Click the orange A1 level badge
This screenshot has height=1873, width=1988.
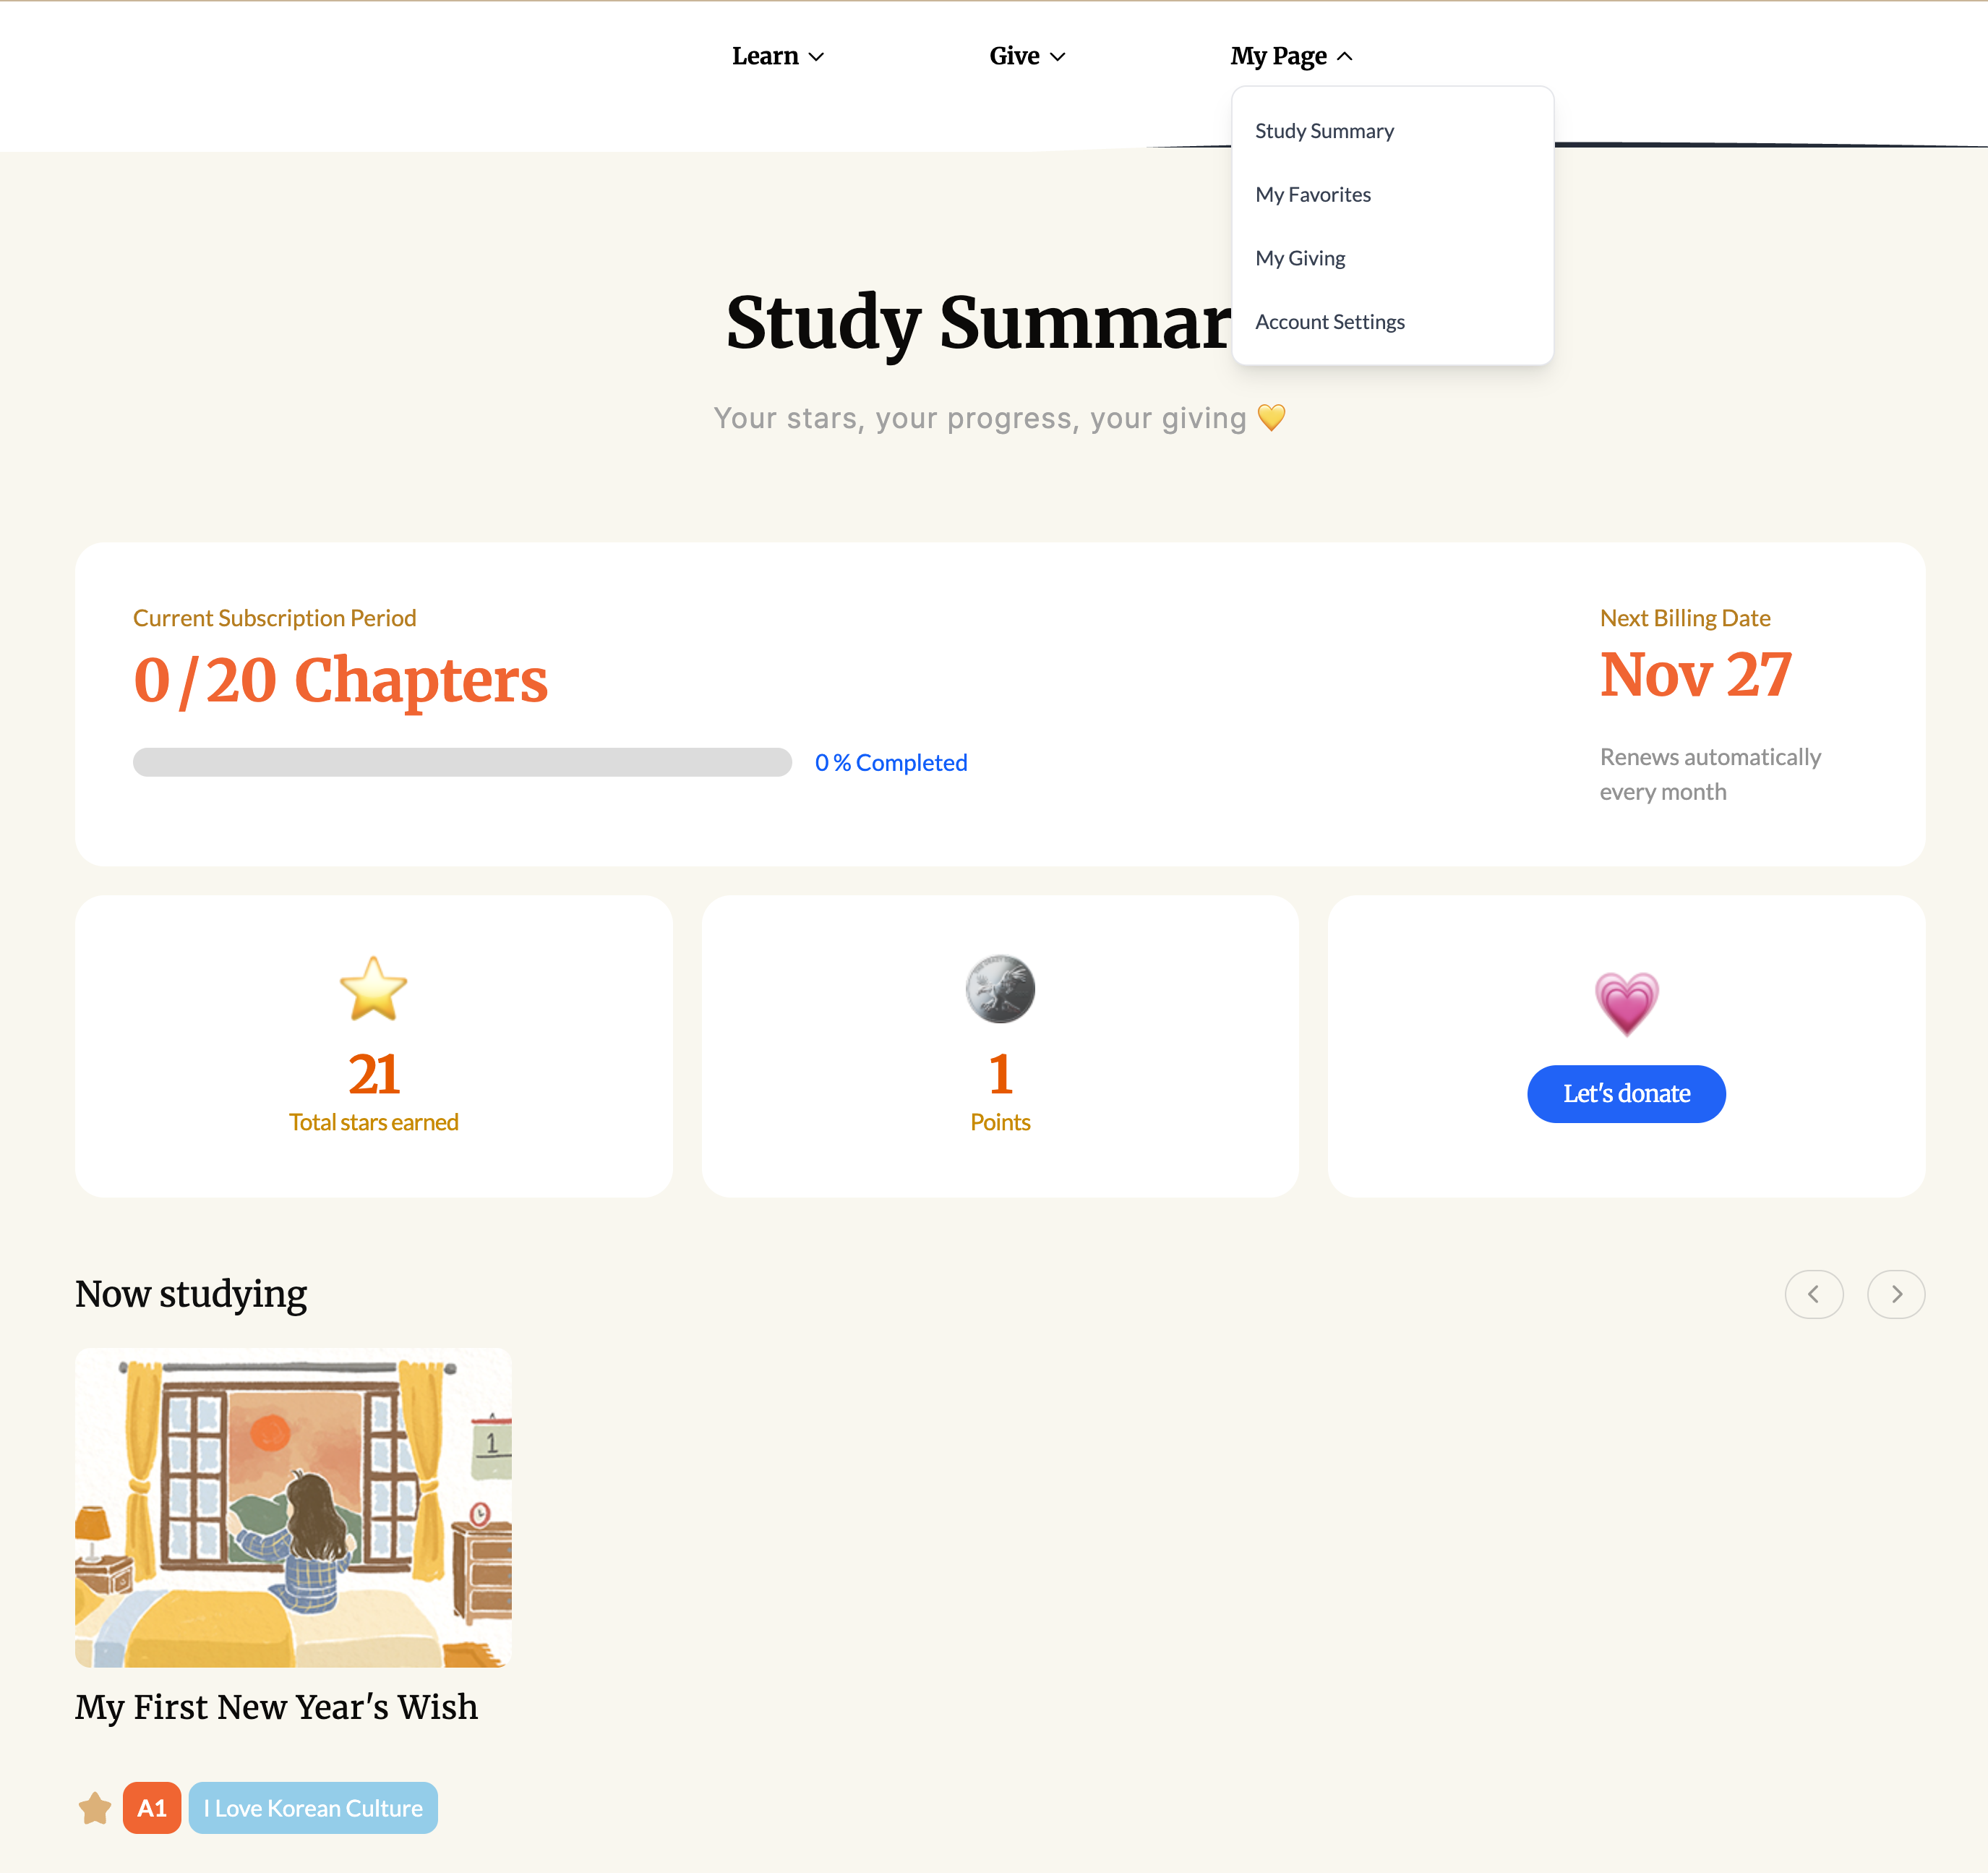(x=152, y=1808)
